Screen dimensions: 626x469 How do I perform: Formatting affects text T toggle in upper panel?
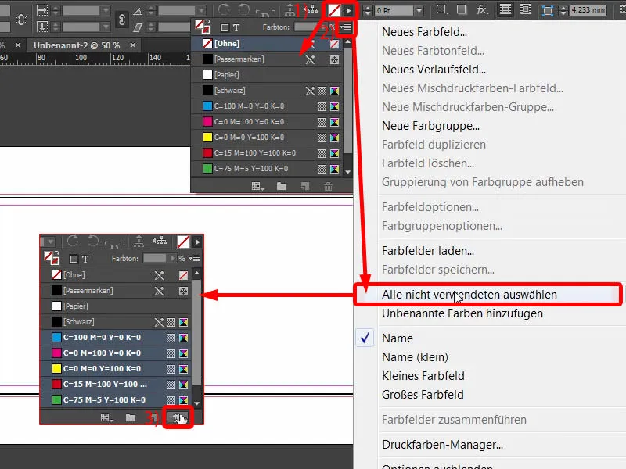[236, 27]
